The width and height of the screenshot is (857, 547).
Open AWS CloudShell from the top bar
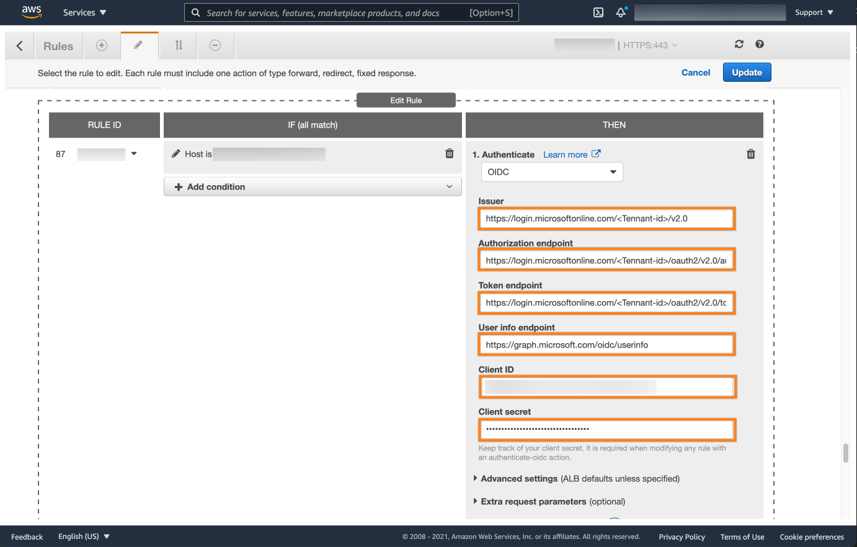click(x=598, y=12)
